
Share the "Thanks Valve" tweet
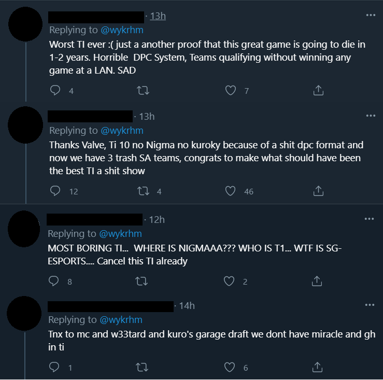319,191
